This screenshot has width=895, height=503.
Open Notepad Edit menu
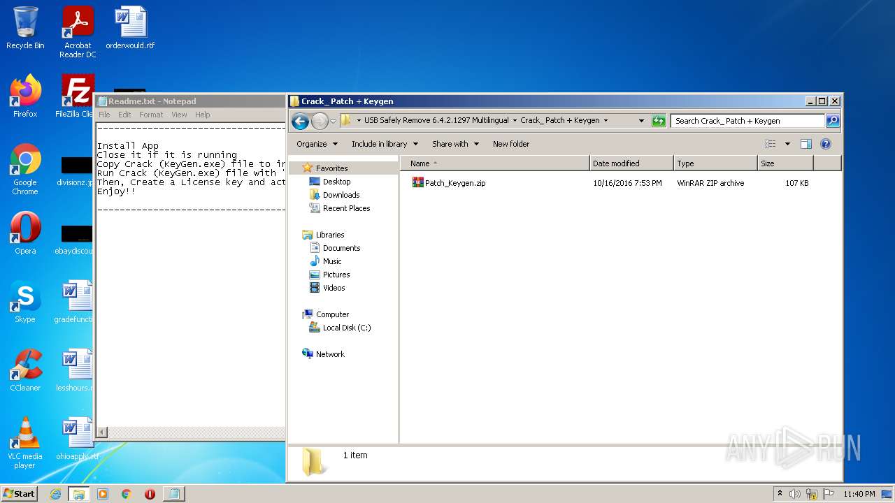[x=124, y=115]
